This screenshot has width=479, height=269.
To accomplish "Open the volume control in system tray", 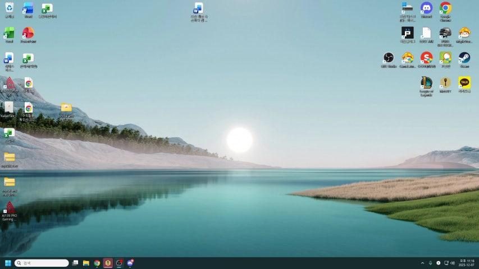I will tap(453, 263).
